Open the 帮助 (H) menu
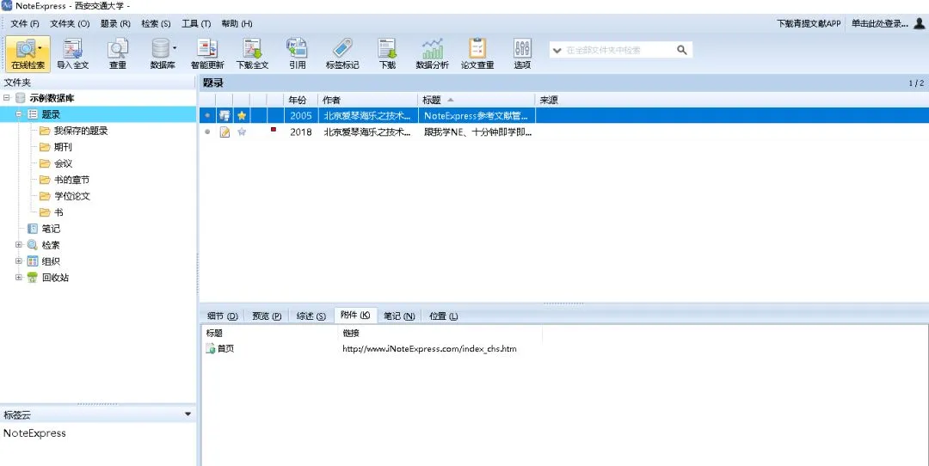 (237, 24)
